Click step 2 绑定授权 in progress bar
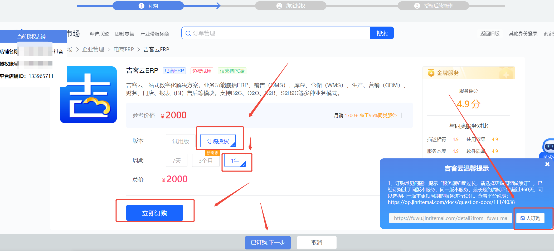The height and width of the screenshot is (251, 554). pos(291,6)
